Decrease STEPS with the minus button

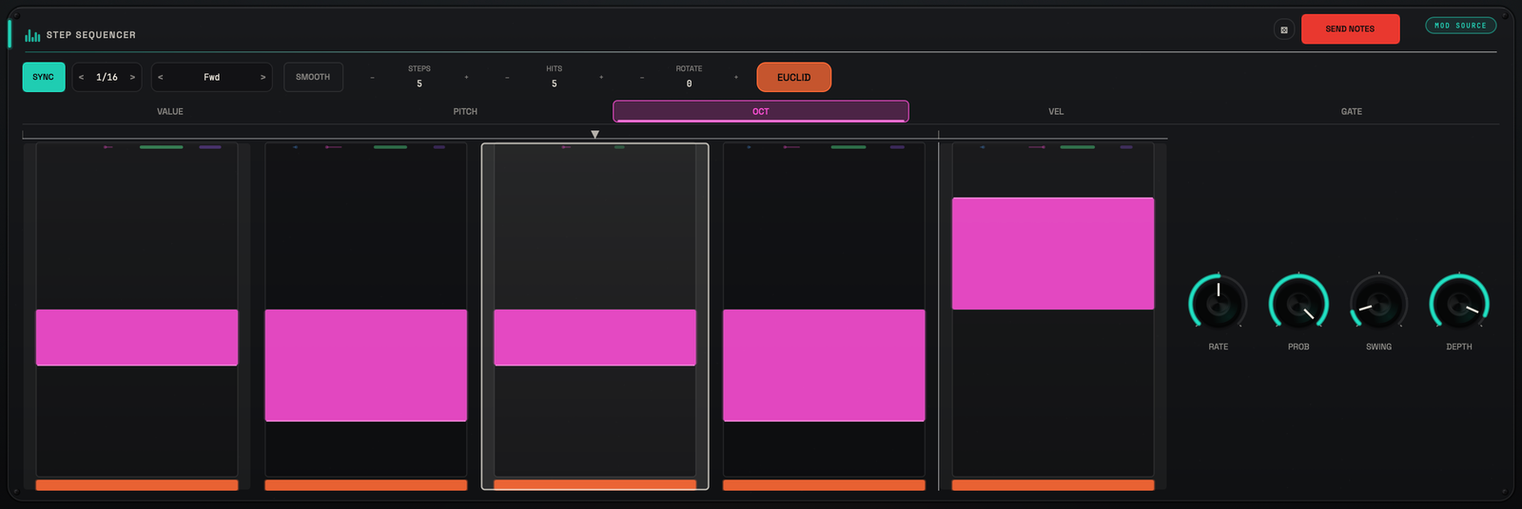pyautogui.click(x=372, y=77)
